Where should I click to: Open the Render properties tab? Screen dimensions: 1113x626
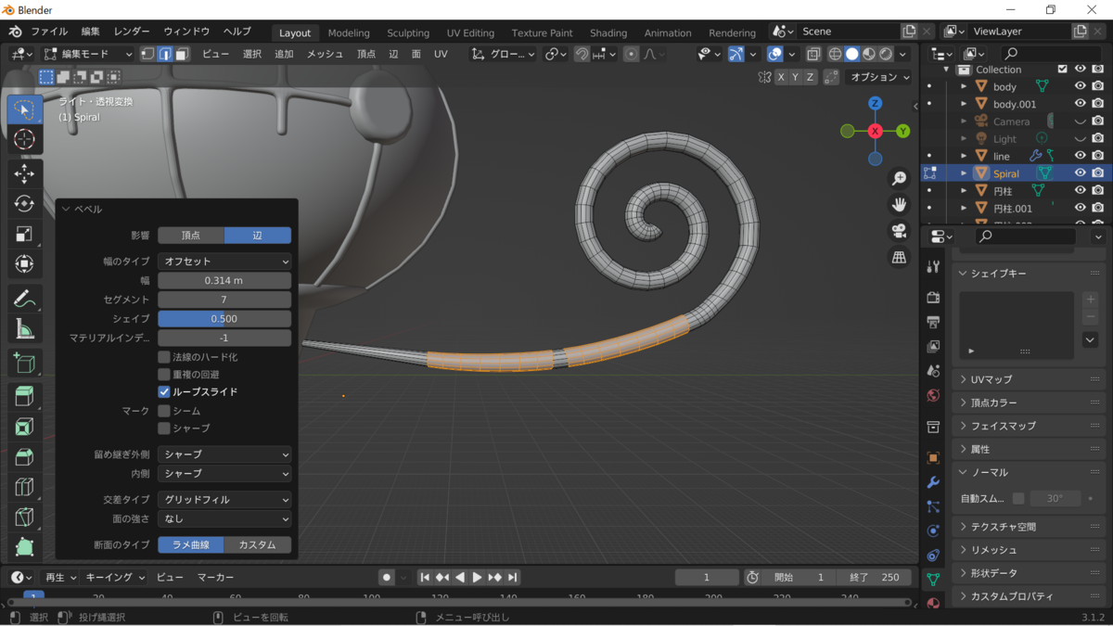tap(933, 298)
